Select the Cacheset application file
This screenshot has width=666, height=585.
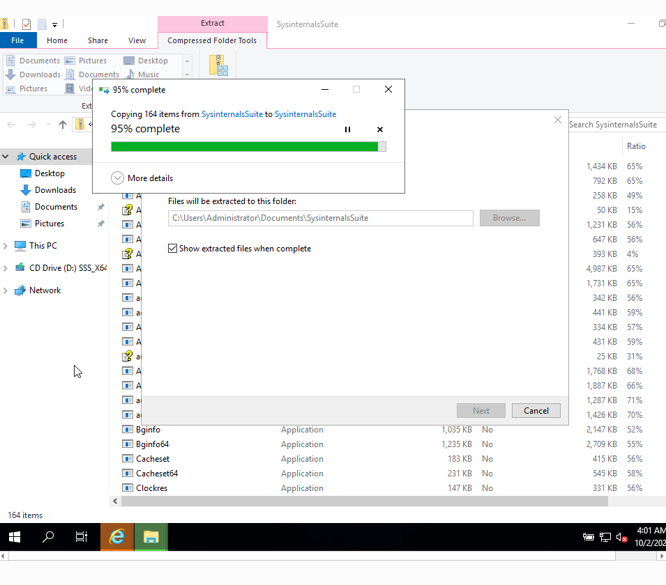click(x=153, y=459)
